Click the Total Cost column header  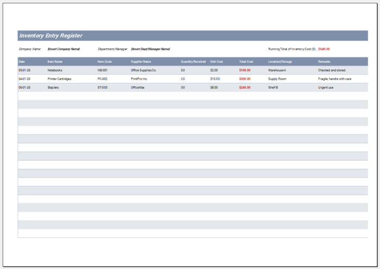click(246, 62)
